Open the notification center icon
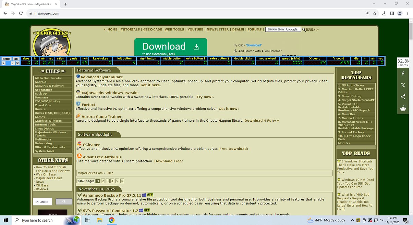The image size is (413, 225). coord(405,220)
